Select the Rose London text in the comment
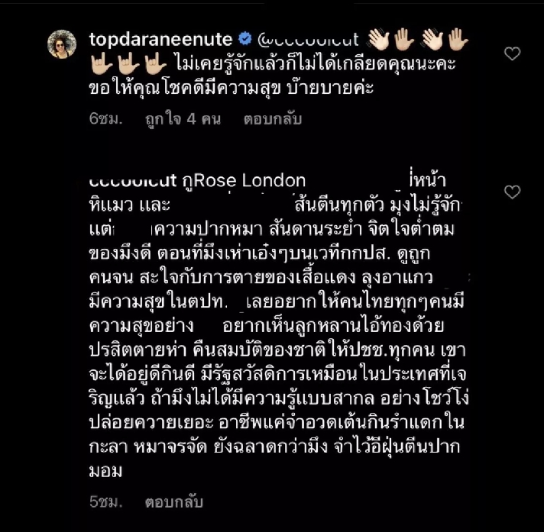This screenshot has width=544, height=532. 249,181
